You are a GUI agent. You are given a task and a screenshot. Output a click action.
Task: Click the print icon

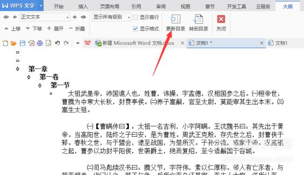click(x=40, y=43)
